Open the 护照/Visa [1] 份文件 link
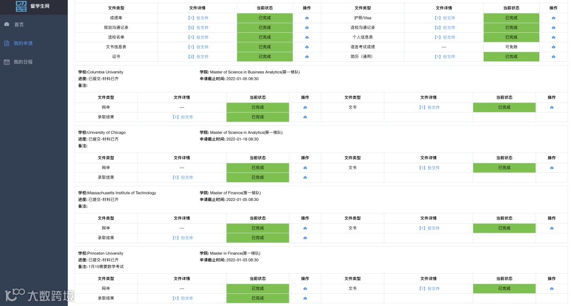Viewport: 571px width, 306px height. [x=445, y=18]
